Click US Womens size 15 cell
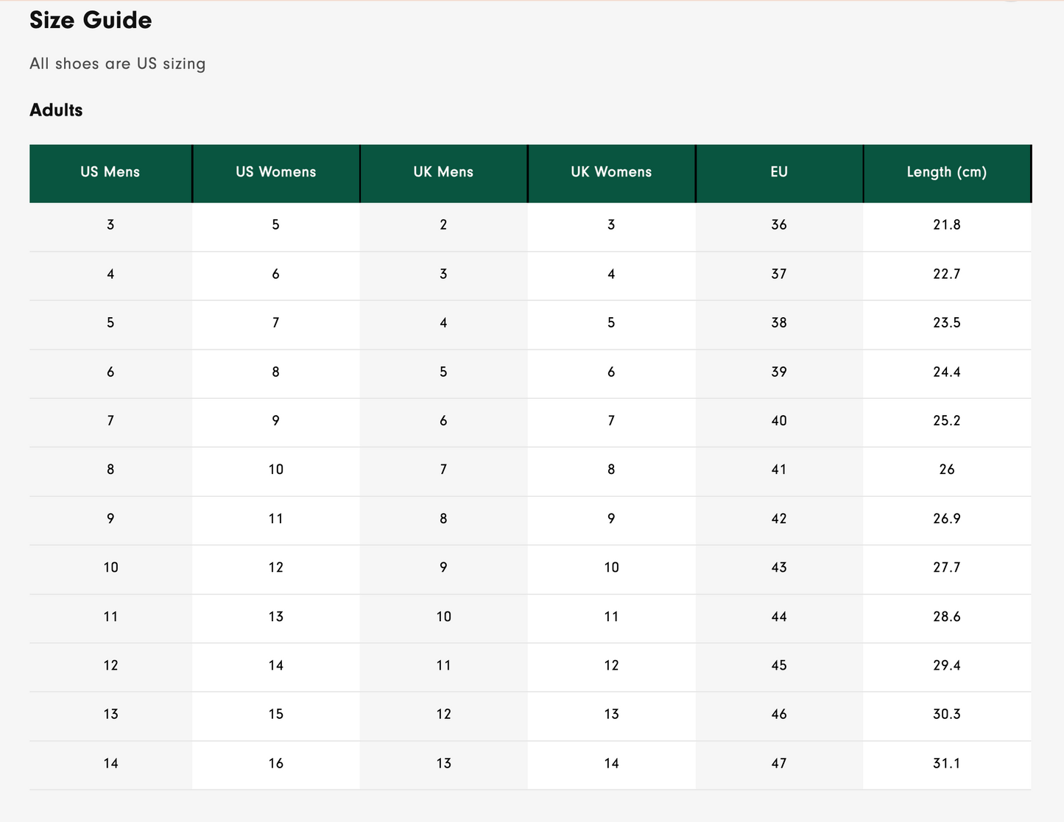This screenshot has height=822, width=1064. [276, 715]
